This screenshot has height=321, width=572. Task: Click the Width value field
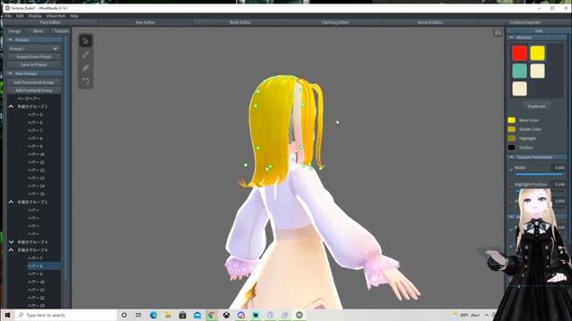click(x=558, y=168)
